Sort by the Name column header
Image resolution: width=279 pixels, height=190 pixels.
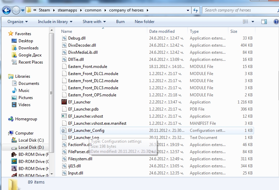[67, 31]
